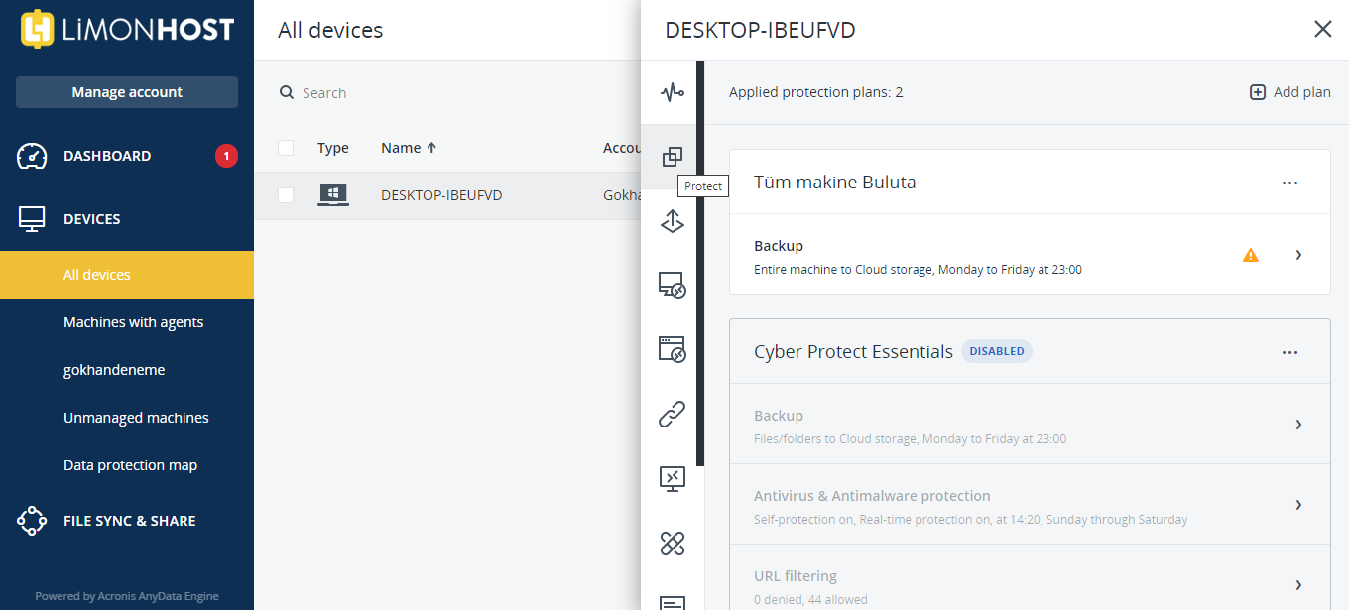Expand the Backup entire machine row chevron
Image resolution: width=1349 pixels, height=610 pixels.
(x=1298, y=255)
